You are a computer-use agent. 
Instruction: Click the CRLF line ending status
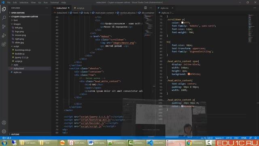click(236, 138)
